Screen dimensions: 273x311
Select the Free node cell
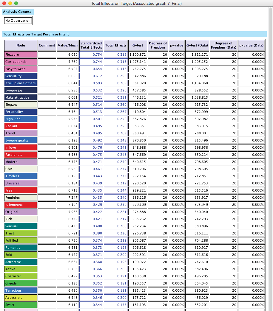tap(21, 190)
